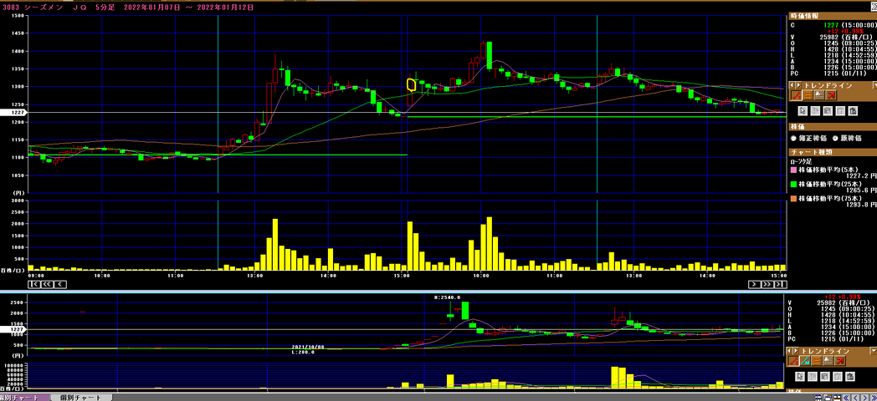
Task: Page chart forward with >> button
Action: [767, 284]
